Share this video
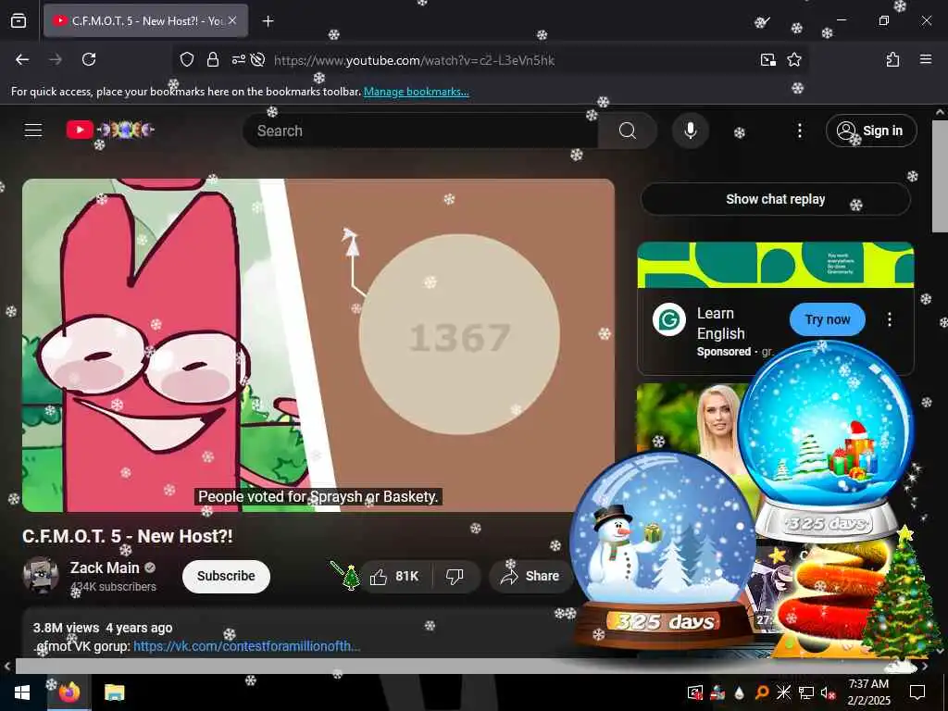 (x=530, y=576)
